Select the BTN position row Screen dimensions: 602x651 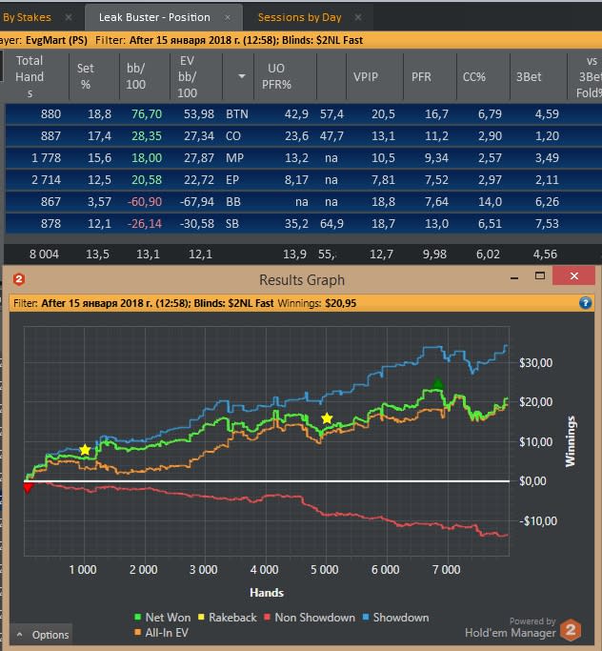(x=303, y=114)
